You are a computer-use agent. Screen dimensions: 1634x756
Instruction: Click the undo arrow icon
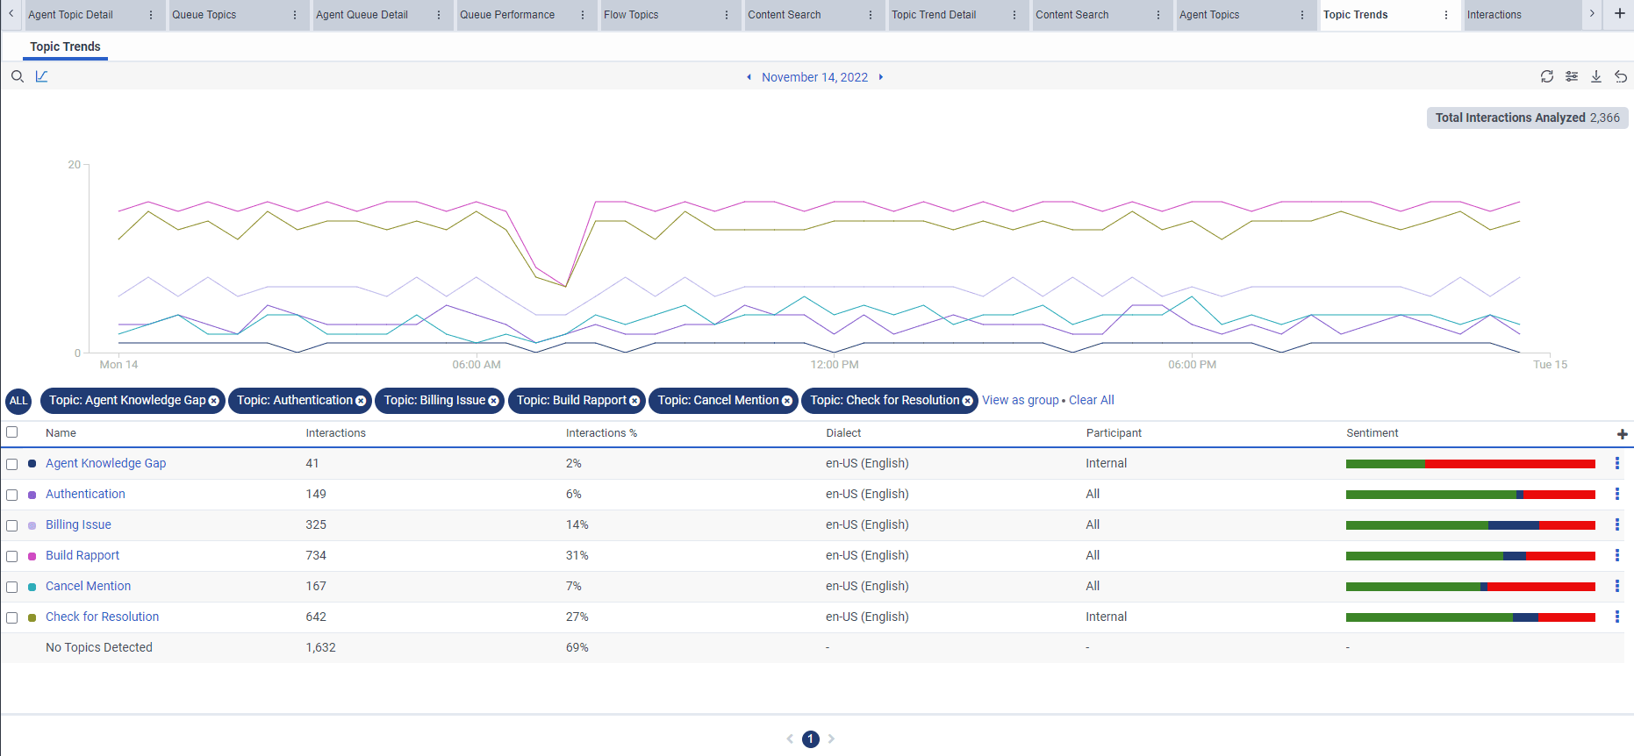coord(1620,77)
